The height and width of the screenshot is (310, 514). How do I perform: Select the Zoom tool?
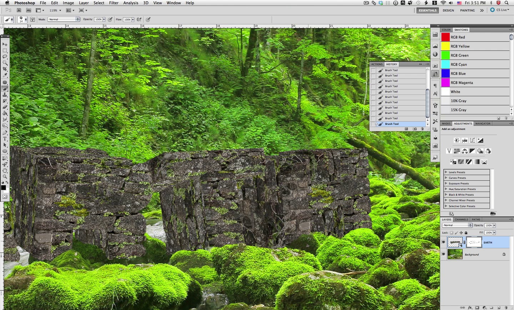pos(5,176)
